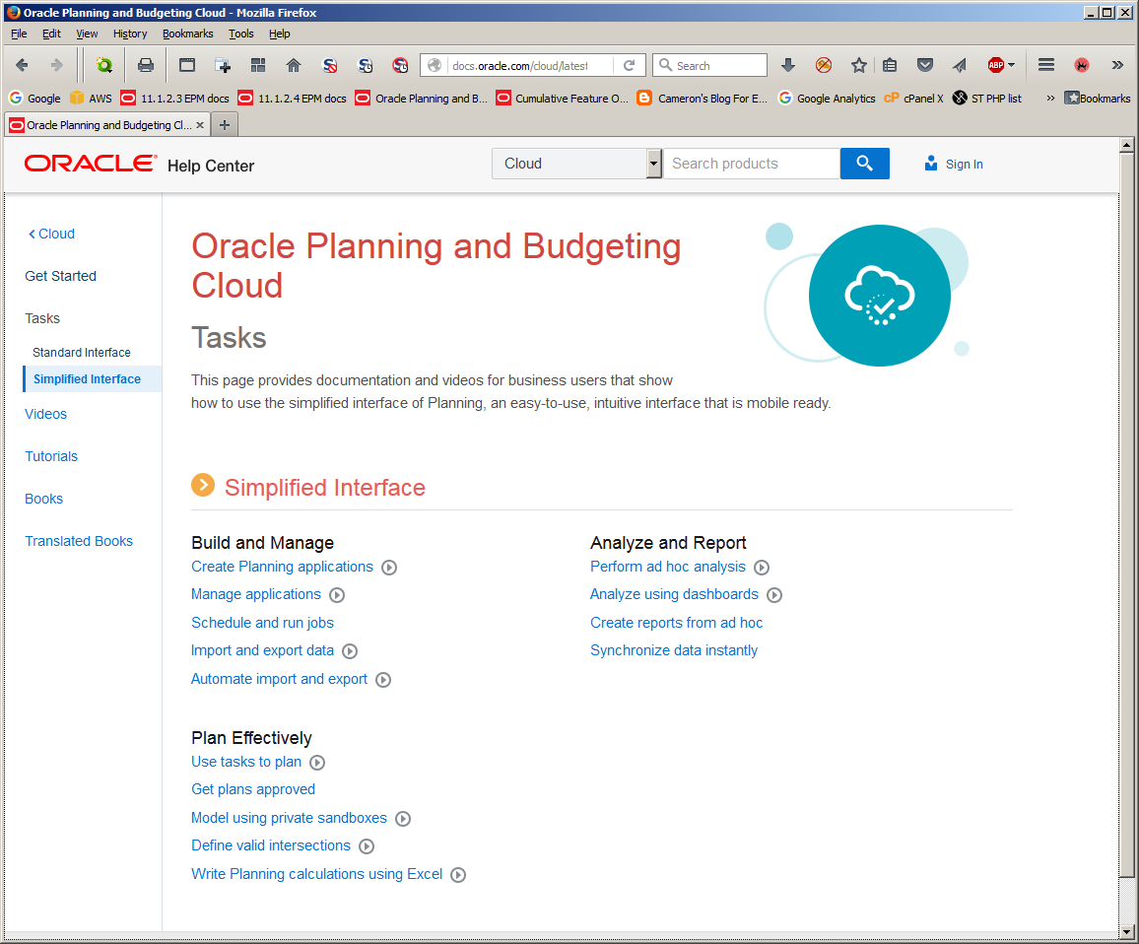1139x944 pixels.
Task: Click the Adblock Plus ABP icon
Action: [995, 65]
